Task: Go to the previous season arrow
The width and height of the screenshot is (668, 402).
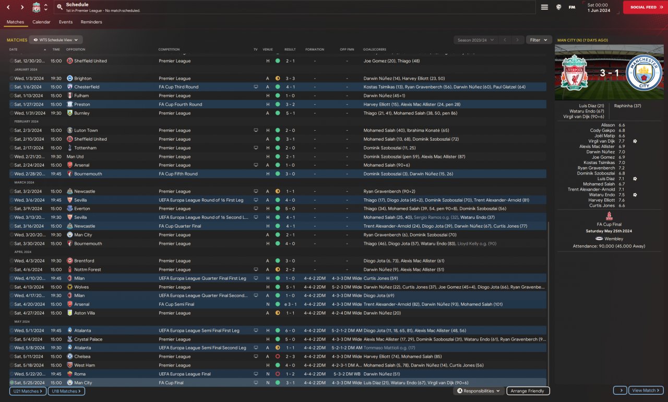Action: coord(505,40)
